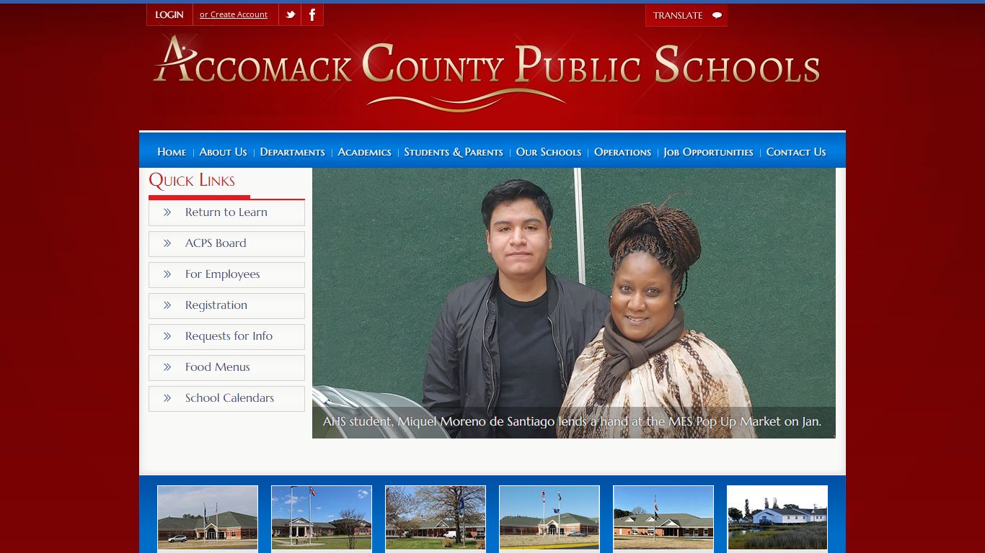The width and height of the screenshot is (985, 553).
Task: Open the Twitter bird icon link
Action: tap(290, 14)
